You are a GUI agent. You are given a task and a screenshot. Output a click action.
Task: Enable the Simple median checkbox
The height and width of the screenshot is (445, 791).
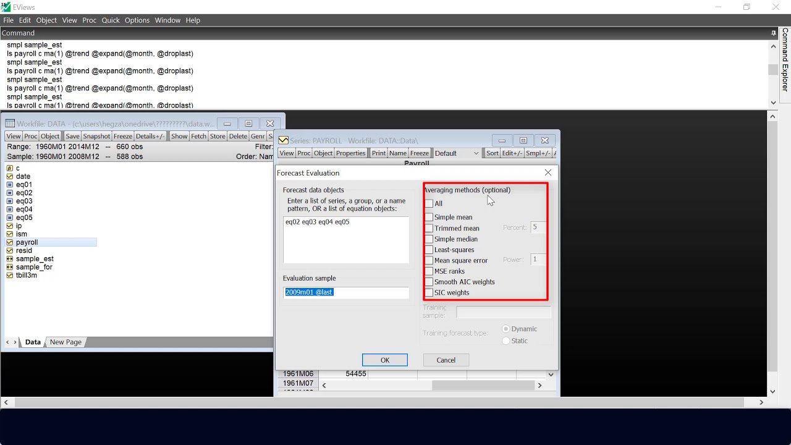429,239
